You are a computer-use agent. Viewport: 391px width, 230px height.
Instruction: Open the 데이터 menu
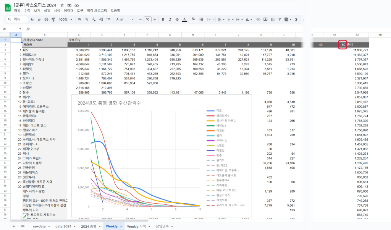coord(69,11)
